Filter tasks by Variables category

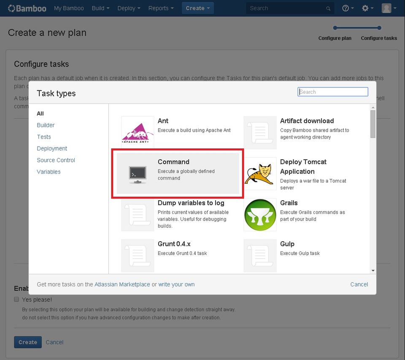click(49, 172)
